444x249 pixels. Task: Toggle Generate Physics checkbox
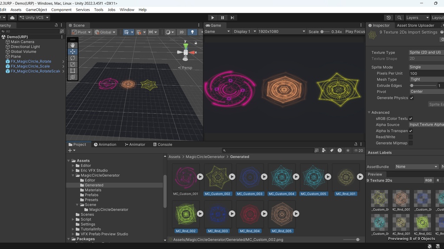pyautogui.click(x=412, y=98)
